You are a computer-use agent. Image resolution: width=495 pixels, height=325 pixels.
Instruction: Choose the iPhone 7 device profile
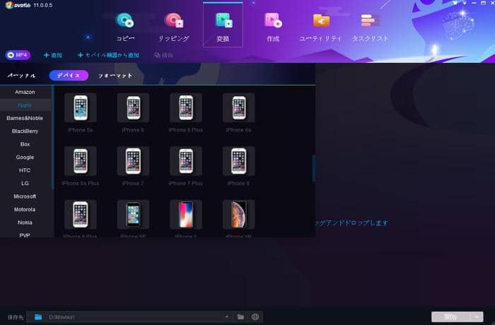133,165
